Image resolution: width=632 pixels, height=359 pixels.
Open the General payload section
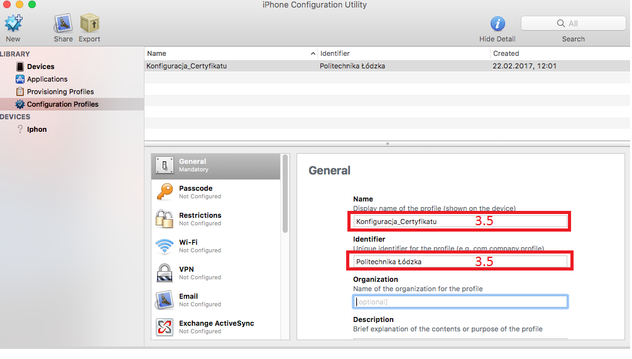215,166
